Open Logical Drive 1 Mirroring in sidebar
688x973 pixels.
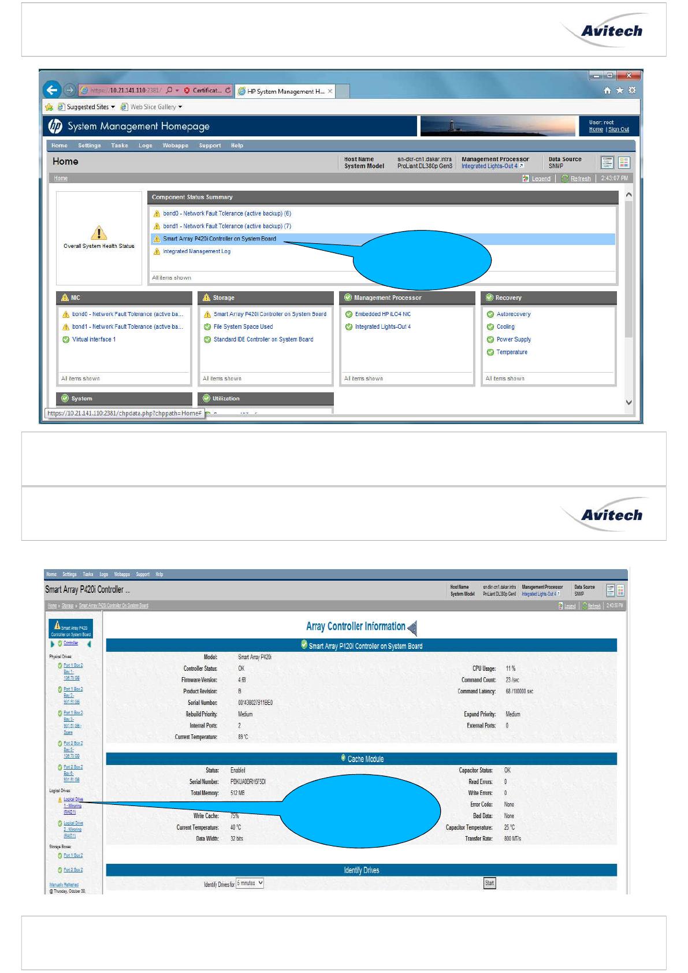73,805
